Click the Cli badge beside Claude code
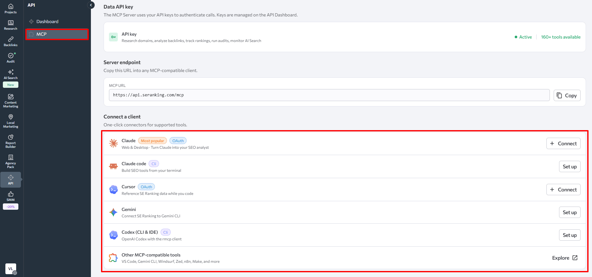 coord(154,164)
